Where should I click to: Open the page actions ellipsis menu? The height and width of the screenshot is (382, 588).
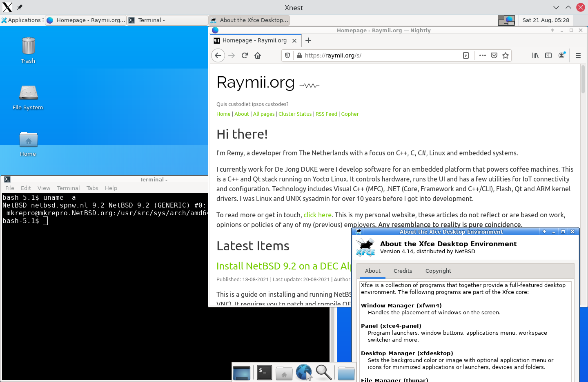point(482,55)
